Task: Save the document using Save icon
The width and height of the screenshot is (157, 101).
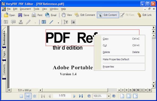Action: [24, 15]
